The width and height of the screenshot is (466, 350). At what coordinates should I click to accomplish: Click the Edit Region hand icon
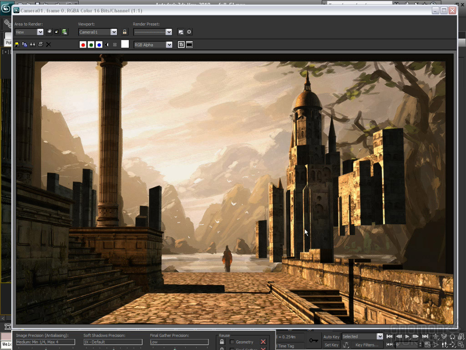[49, 32]
